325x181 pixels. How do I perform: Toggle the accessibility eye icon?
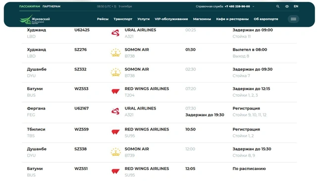pyautogui.click(x=287, y=6)
